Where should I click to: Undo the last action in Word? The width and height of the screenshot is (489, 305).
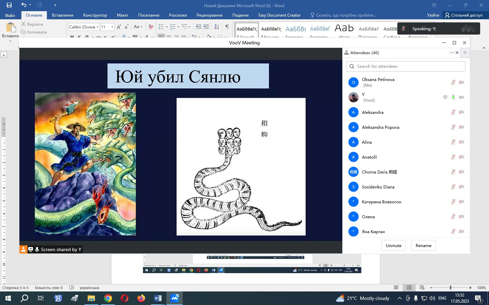pos(23,5)
